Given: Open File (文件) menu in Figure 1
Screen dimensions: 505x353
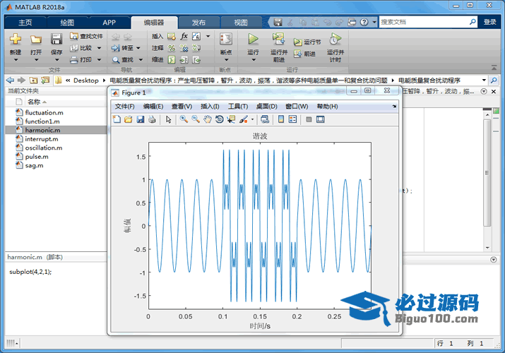Looking at the screenshot, I should [124, 107].
